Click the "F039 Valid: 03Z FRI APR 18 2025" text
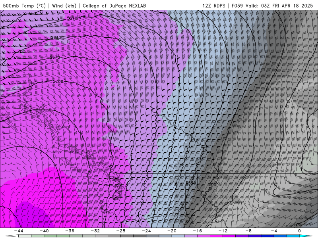This screenshot has height=238, width=318. tap(272, 6)
